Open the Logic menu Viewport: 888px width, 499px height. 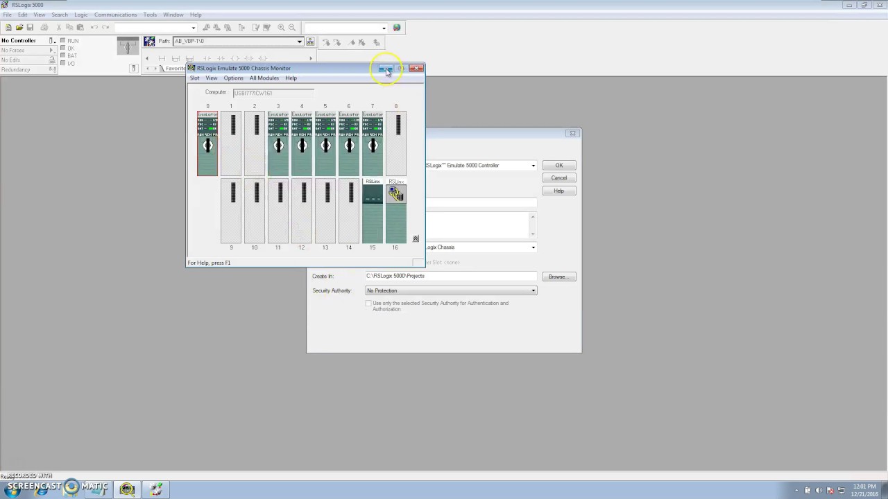click(x=80, y=15)
